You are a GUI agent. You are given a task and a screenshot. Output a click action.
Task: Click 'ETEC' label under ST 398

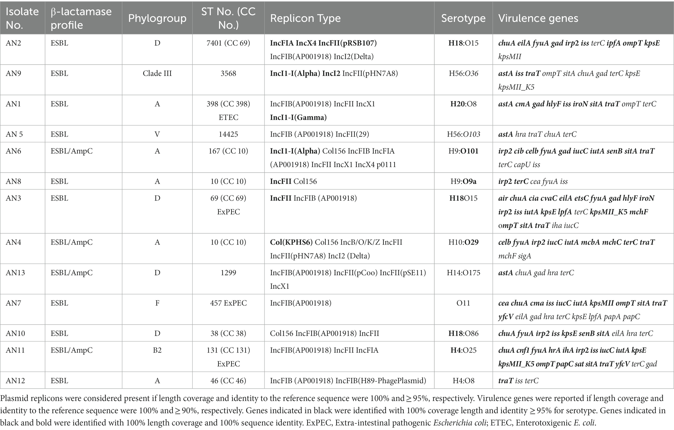(228, 117)
